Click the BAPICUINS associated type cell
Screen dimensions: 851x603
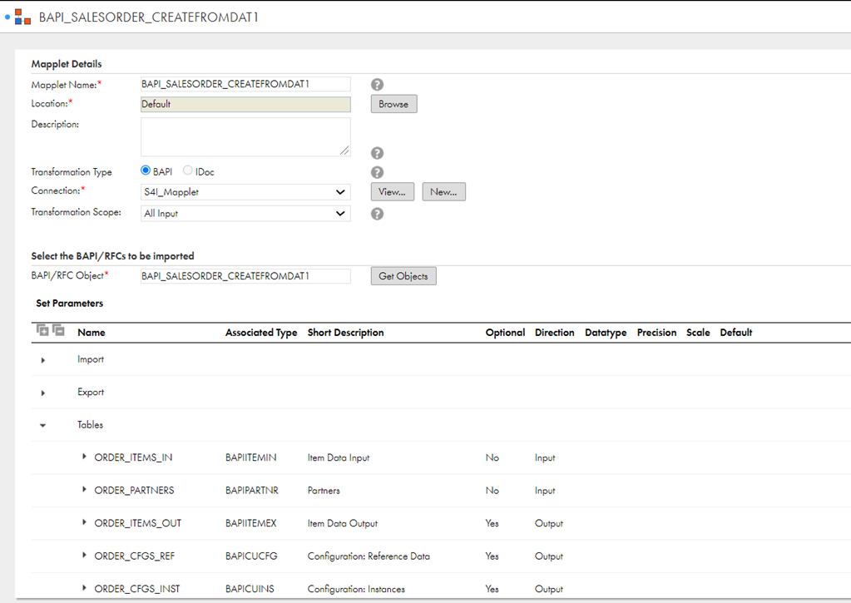[x=250, y=589]
